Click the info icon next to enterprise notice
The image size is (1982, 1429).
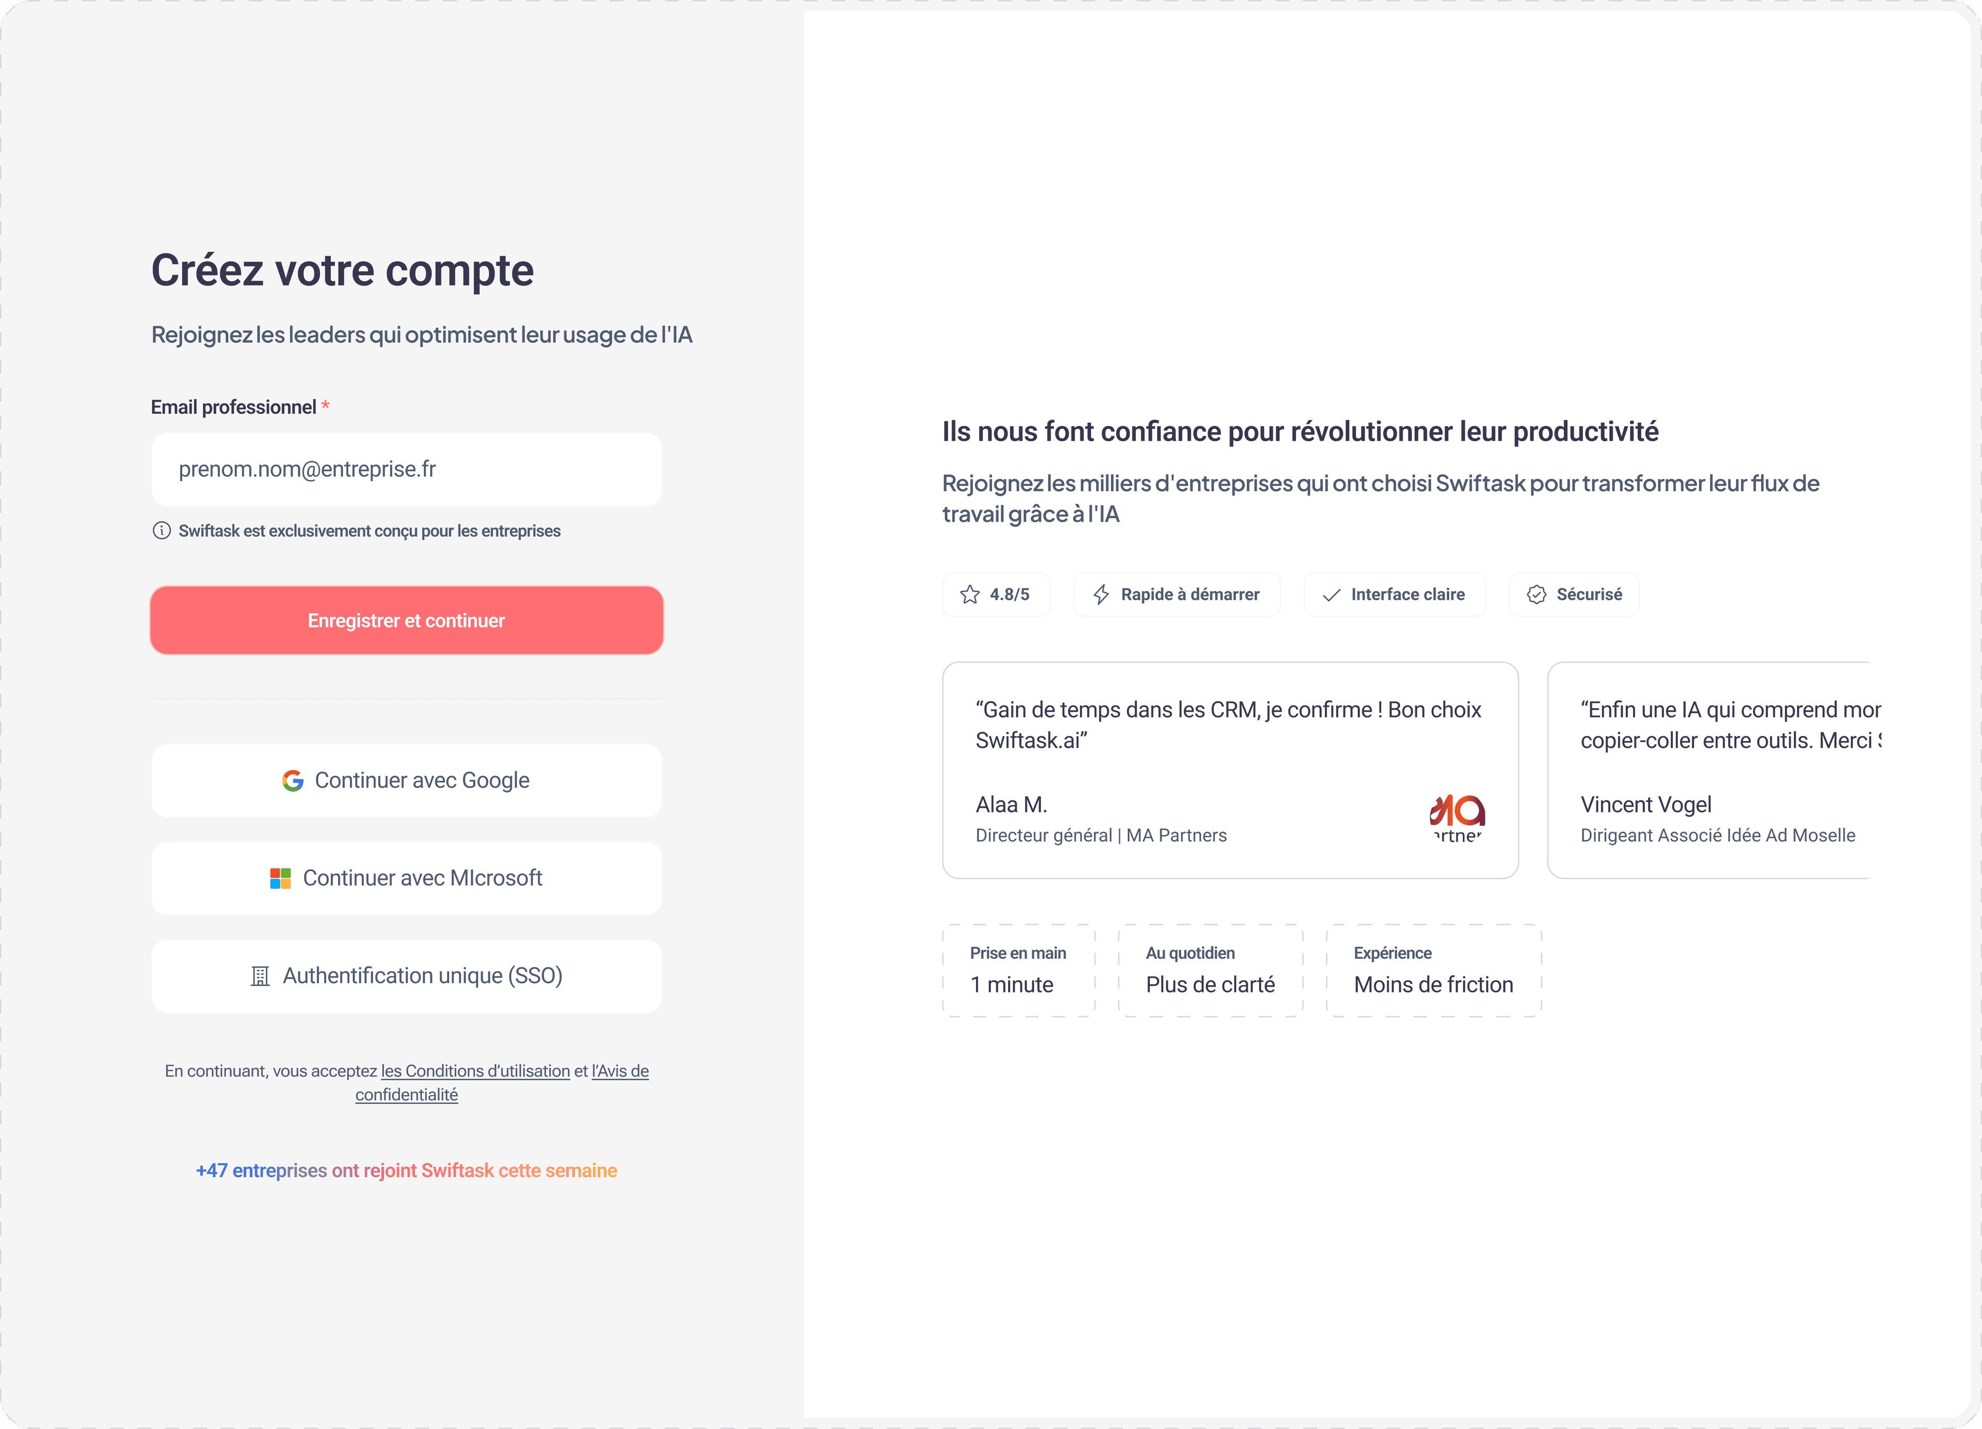[162, 531]
